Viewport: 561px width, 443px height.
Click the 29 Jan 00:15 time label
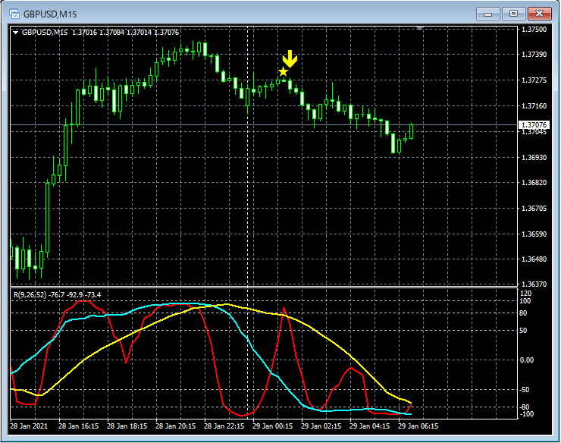point(272,426)
